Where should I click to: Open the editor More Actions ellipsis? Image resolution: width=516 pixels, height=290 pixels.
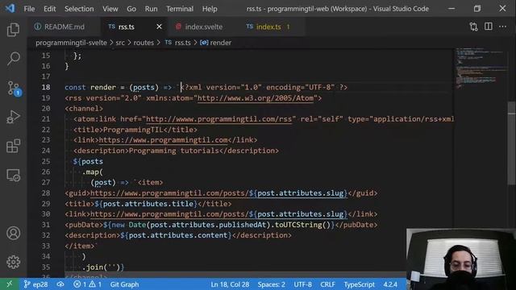click(x=502, y=27)
